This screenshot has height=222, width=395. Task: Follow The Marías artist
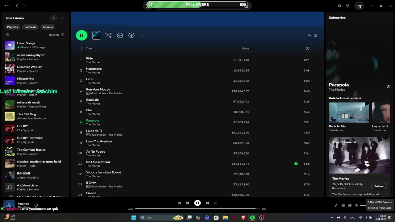379,186
